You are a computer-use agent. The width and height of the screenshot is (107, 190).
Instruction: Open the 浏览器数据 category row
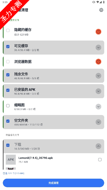point(53,62)
